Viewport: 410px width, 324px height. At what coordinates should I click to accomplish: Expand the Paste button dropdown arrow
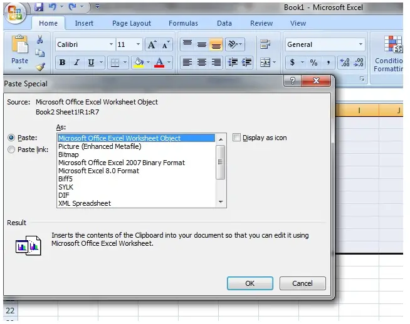click(19, 69)
